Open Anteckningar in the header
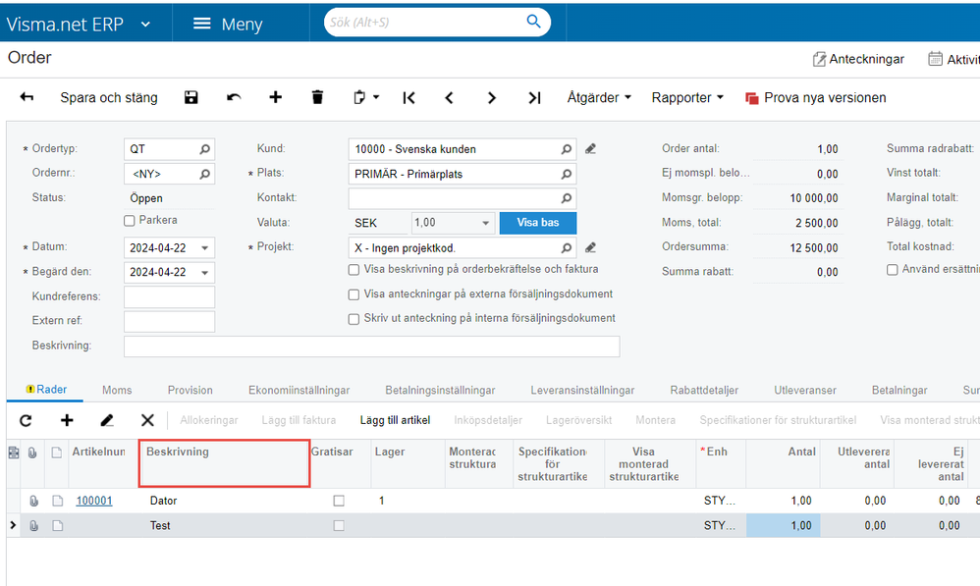Viewport: 980px width, 586px height. pos(858,59)
